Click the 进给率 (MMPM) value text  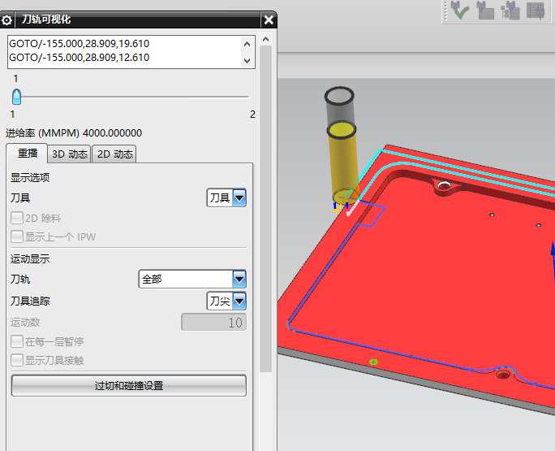(x=112, y=133)
